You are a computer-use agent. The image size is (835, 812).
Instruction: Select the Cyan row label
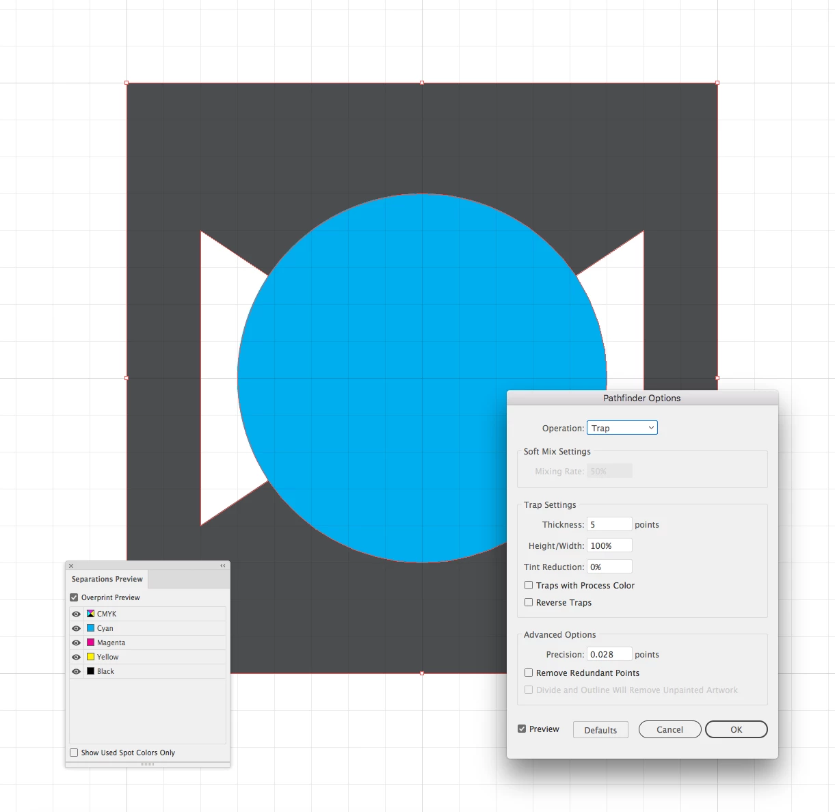click(105, 628)
